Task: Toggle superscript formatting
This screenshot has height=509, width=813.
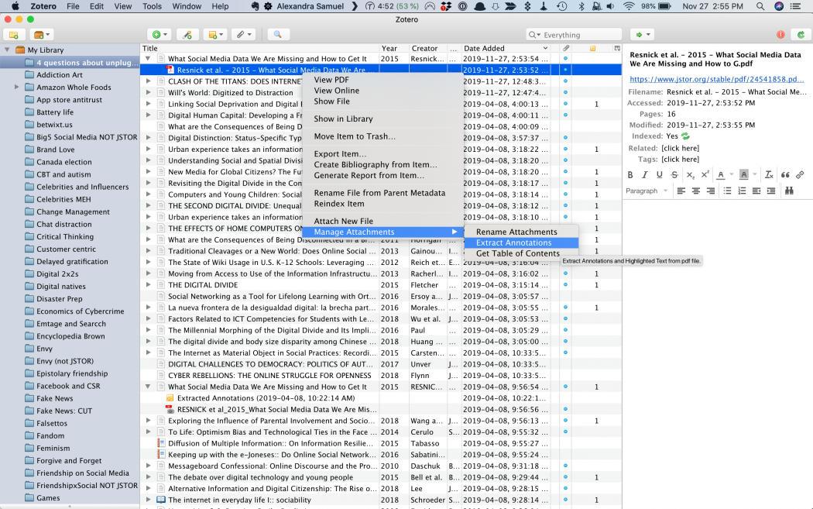Action: [x=705, y=175]
